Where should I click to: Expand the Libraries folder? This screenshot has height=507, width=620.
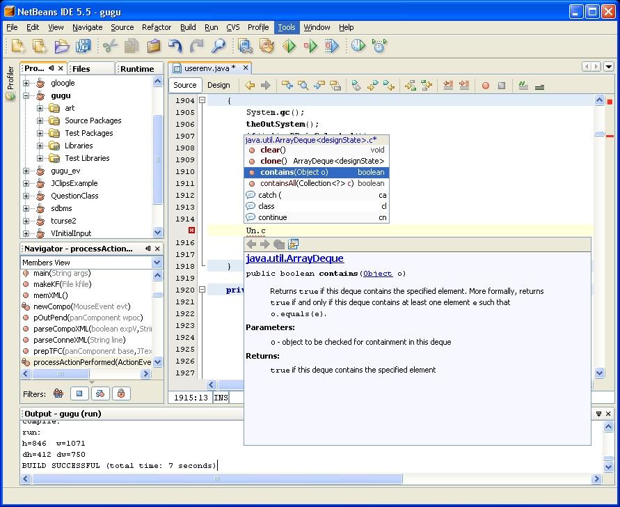tap(40, 146)
